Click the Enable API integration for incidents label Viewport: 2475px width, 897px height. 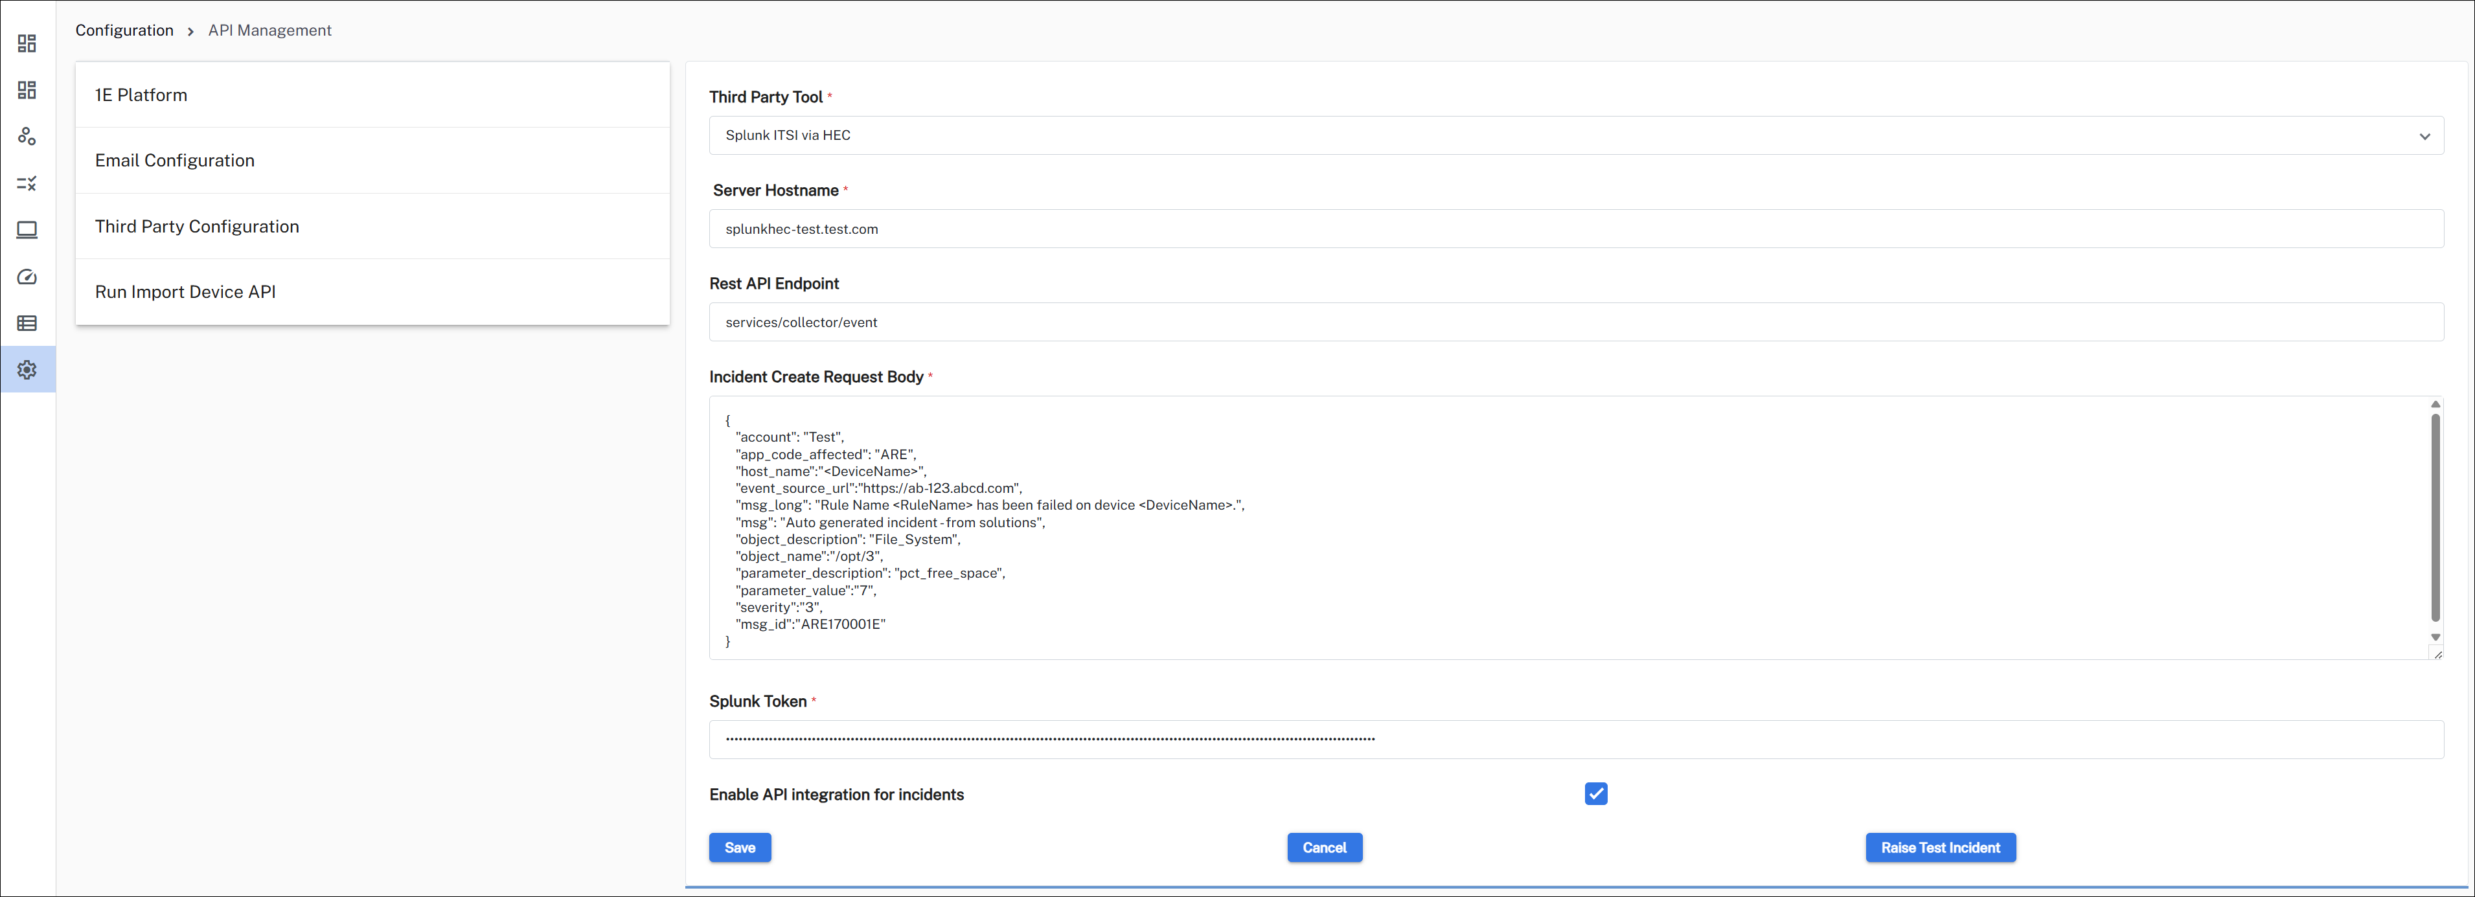click(x=836, y=795)
